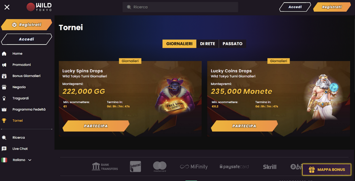
Task: Join the Lucky Spins Drops tournament
Action: pyautogui.click(x=96, y=126)
